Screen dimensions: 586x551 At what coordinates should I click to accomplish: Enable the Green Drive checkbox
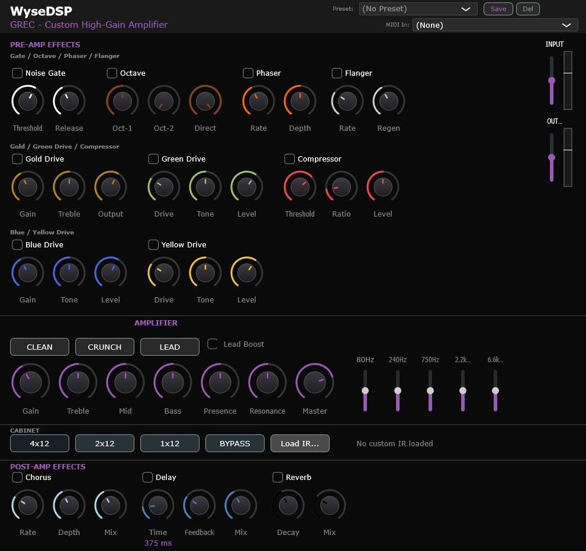153,159
